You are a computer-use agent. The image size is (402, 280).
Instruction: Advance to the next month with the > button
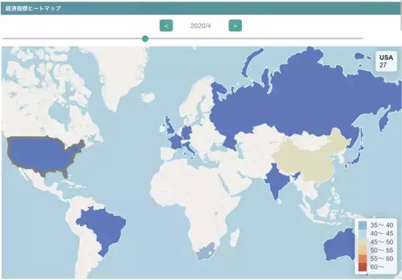coord(235,25)
